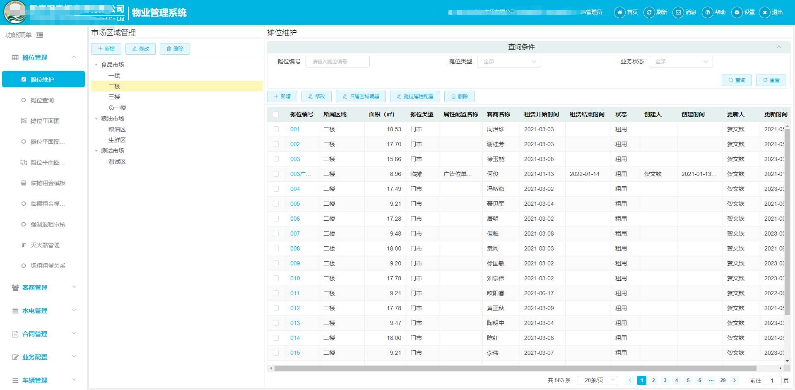Collapse the 粮油市场 tree node arrow
795x390 pixels.
click(96, 119)
